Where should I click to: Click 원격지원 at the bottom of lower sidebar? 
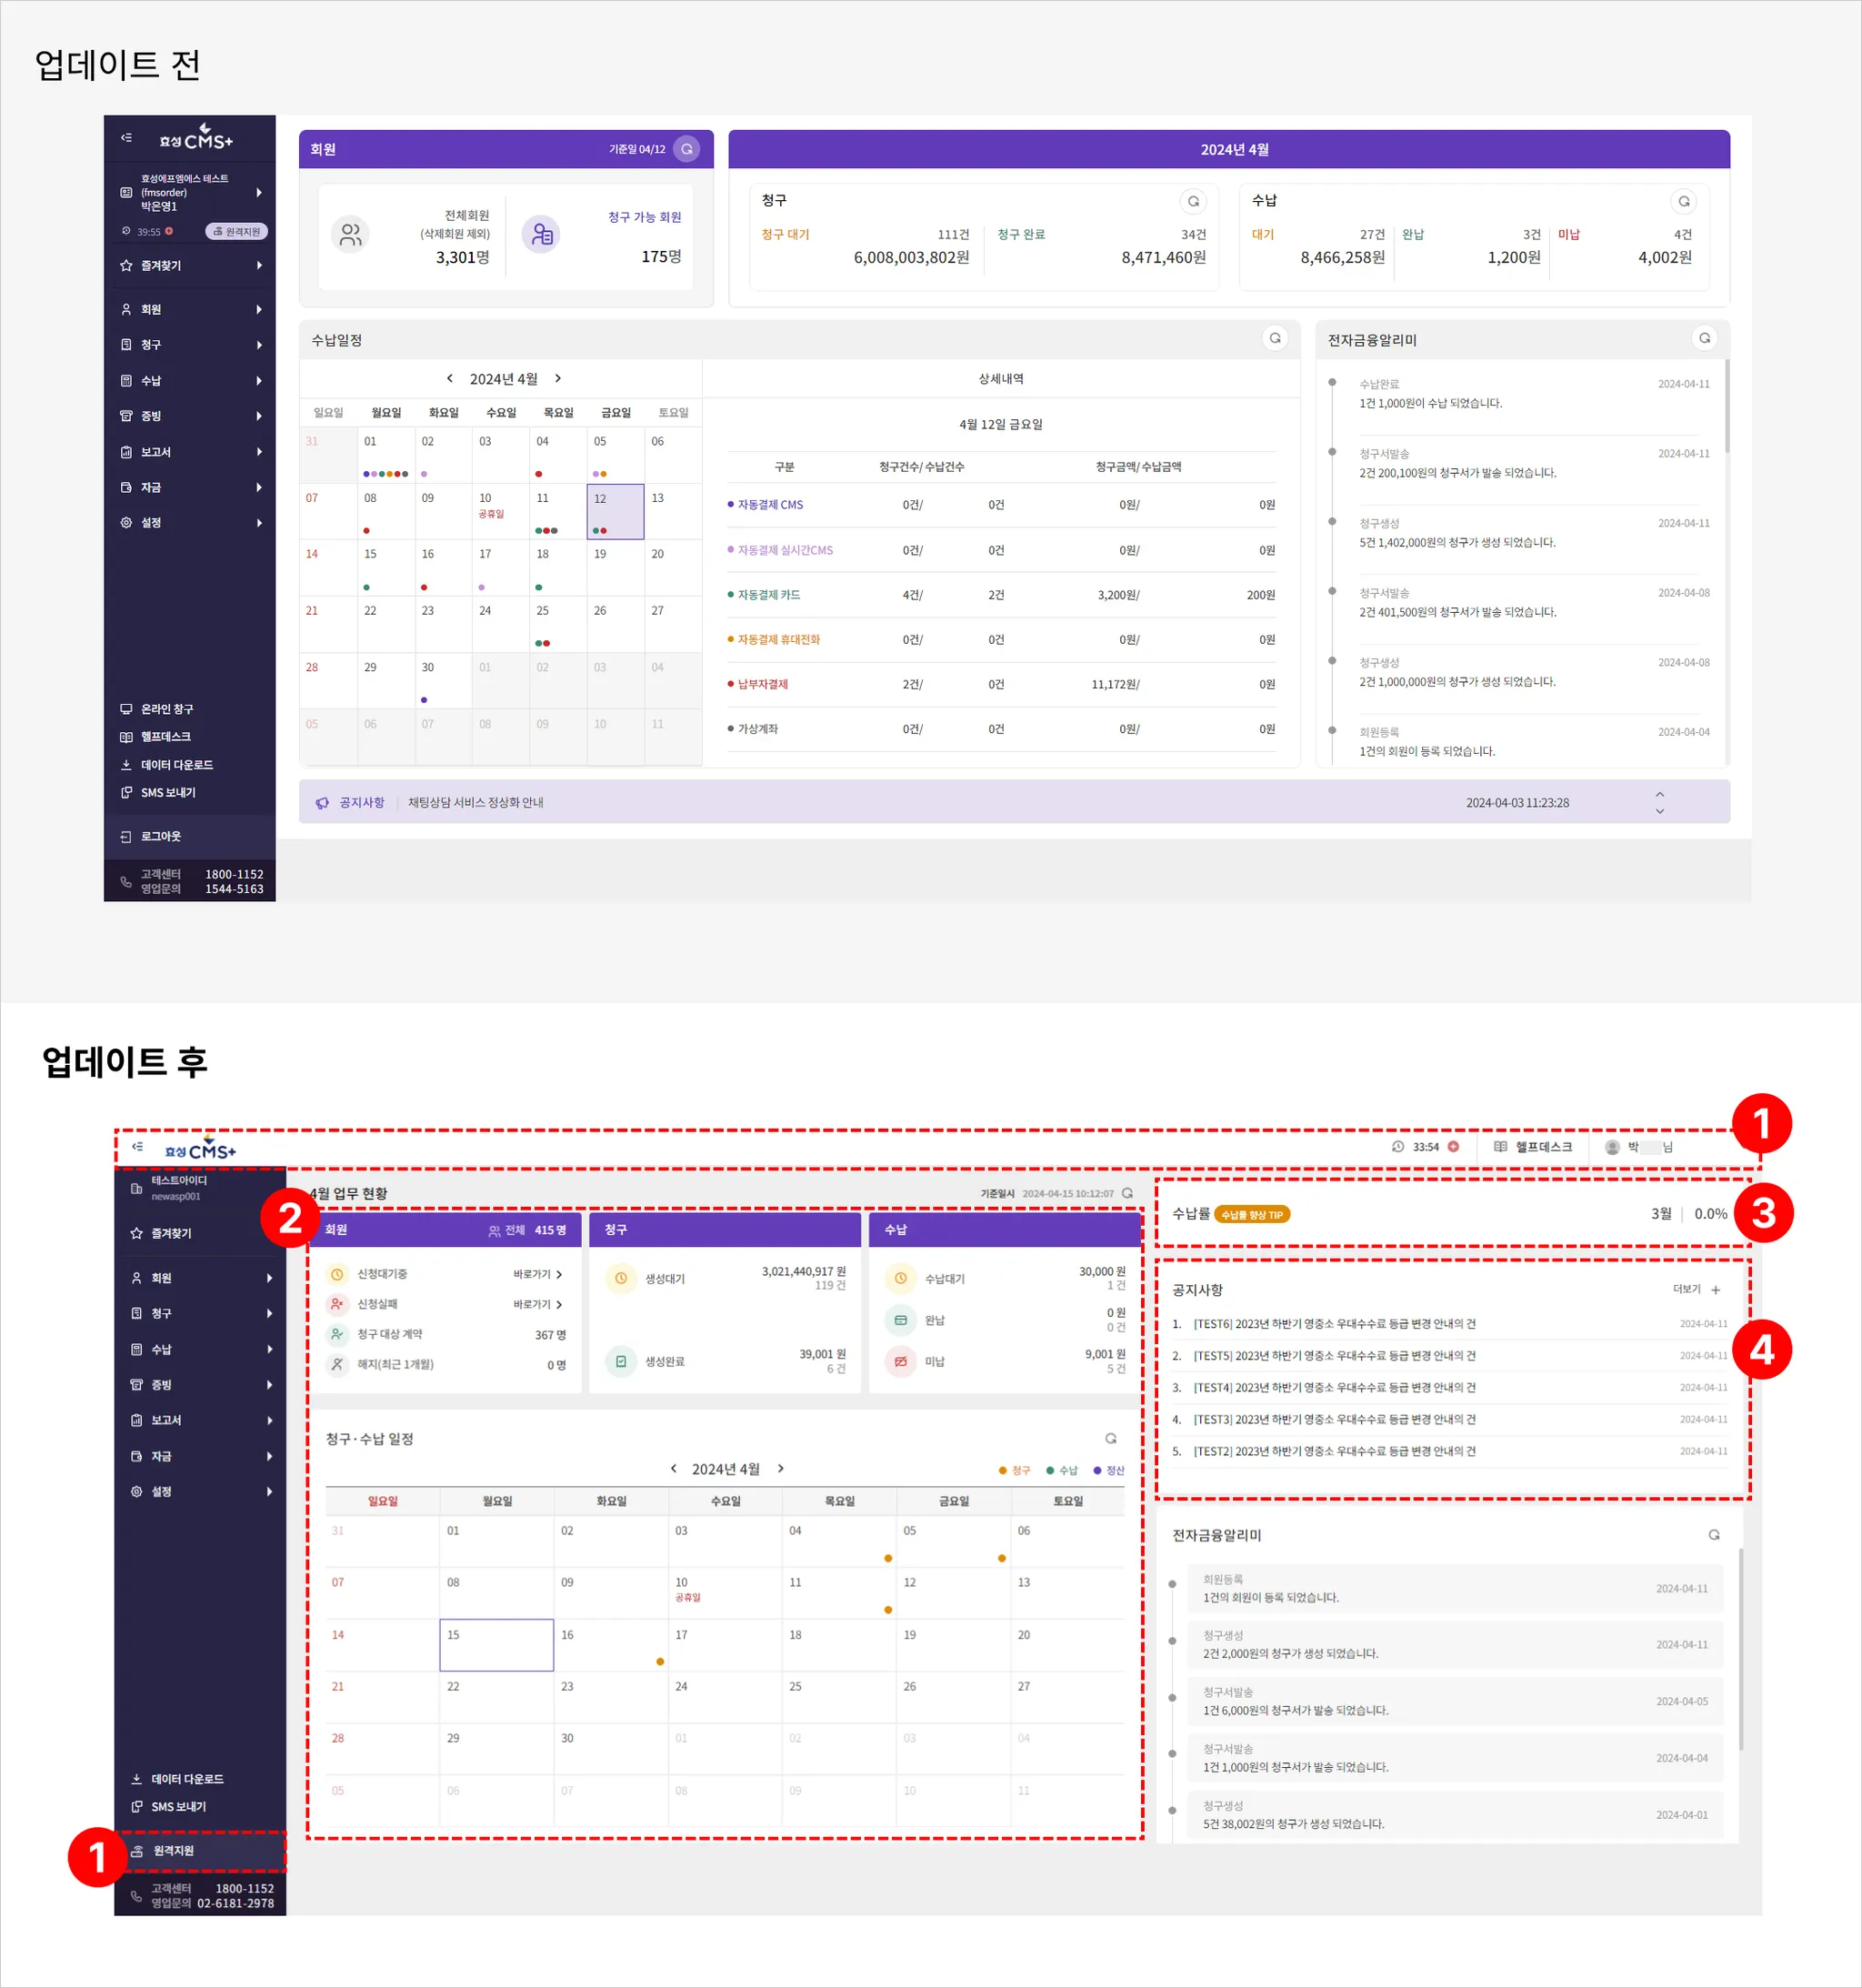pyautogui.click(x=173, y=1851)
